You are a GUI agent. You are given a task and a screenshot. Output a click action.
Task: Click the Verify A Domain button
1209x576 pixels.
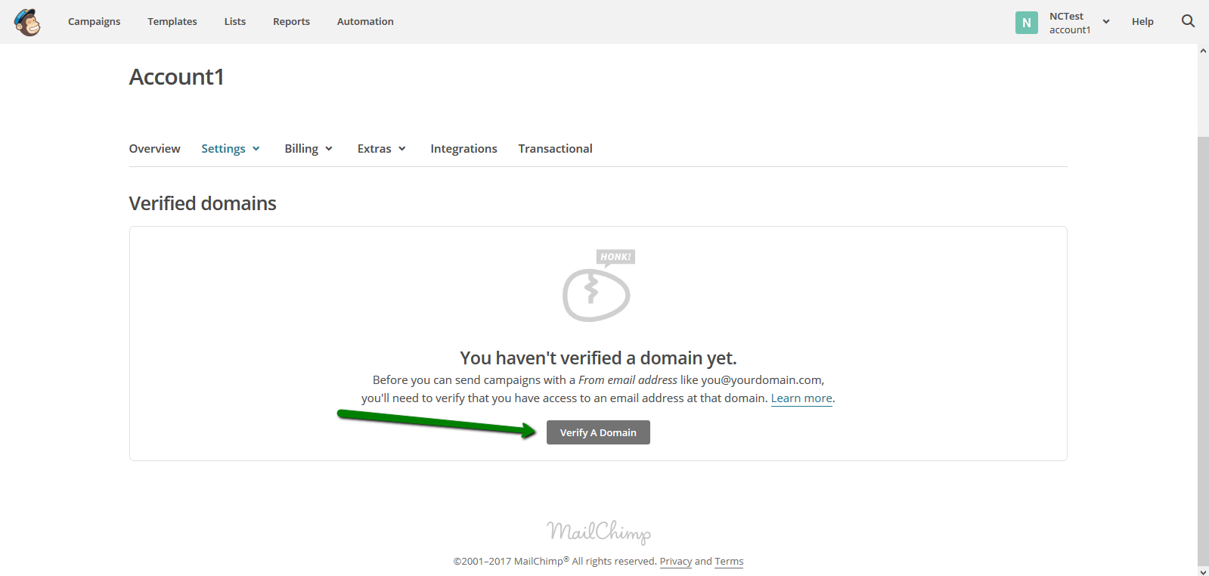(598, 432)
